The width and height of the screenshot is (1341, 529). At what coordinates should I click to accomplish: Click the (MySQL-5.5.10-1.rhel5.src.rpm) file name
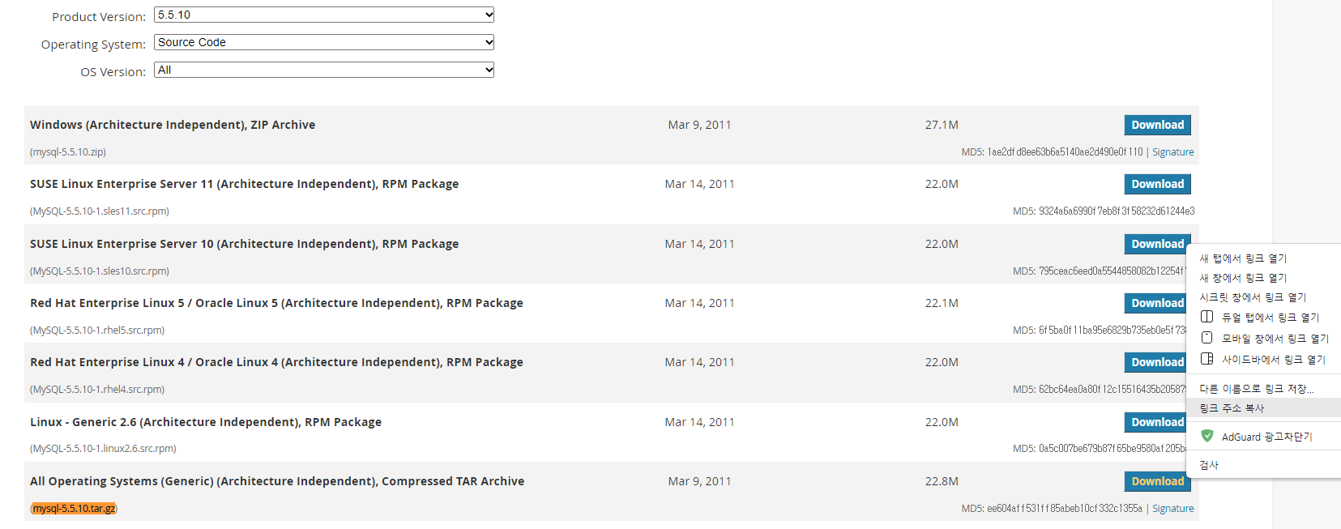pyautogui.click(x=97, y=330)
